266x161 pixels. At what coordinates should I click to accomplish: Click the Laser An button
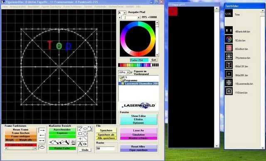(138, 130)
